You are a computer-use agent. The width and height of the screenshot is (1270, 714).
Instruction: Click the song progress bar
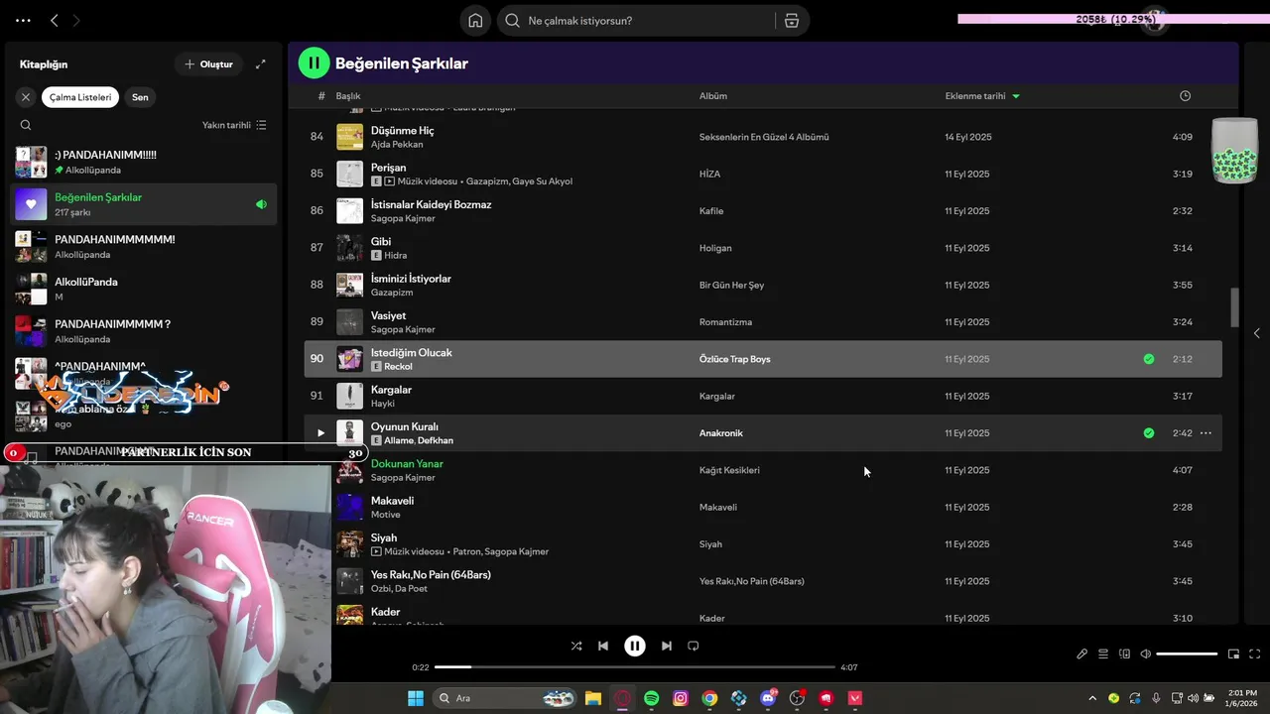[x=635, y=667]
